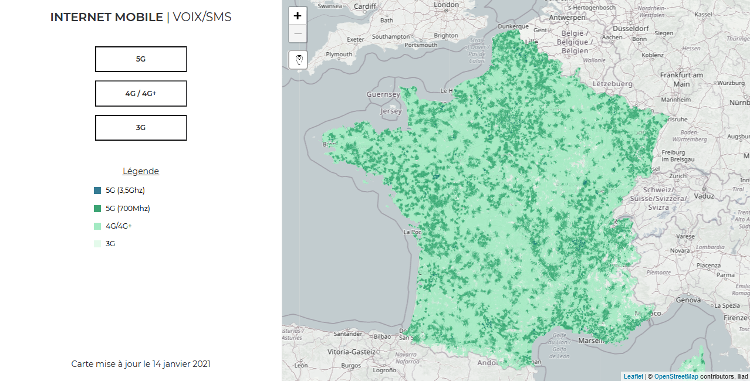Select the INTERNET MOBILE tab
Screen dimensions: 750x381
pyautogui.click(x=107, y=17)
